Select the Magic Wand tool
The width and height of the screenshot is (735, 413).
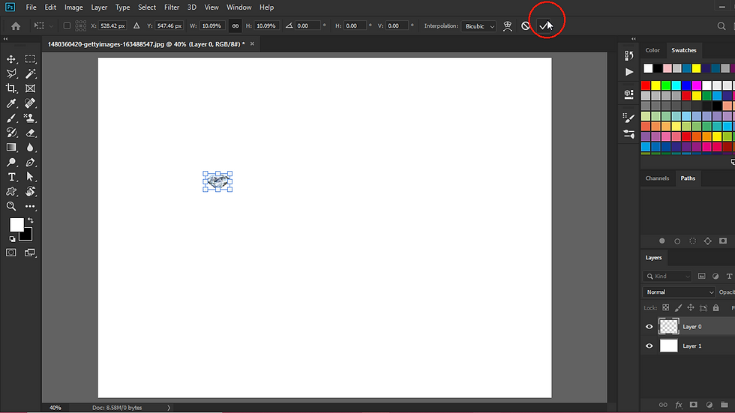click(x=31, y=73)
